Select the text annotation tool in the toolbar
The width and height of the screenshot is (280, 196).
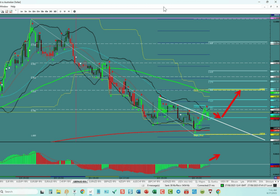(x=3, y=11)
